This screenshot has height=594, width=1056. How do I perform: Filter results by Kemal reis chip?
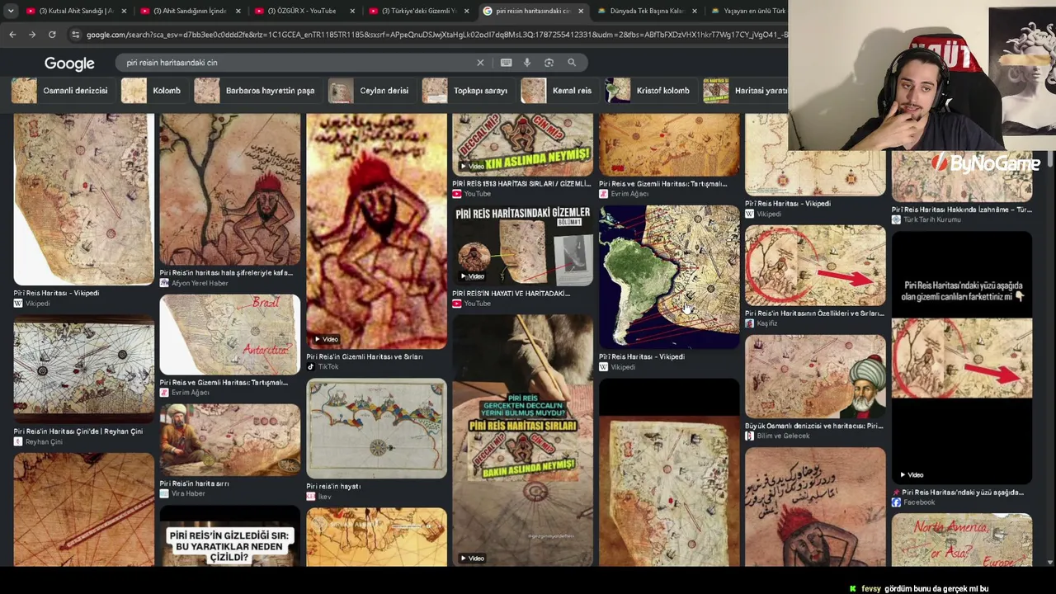click(558, 91)
